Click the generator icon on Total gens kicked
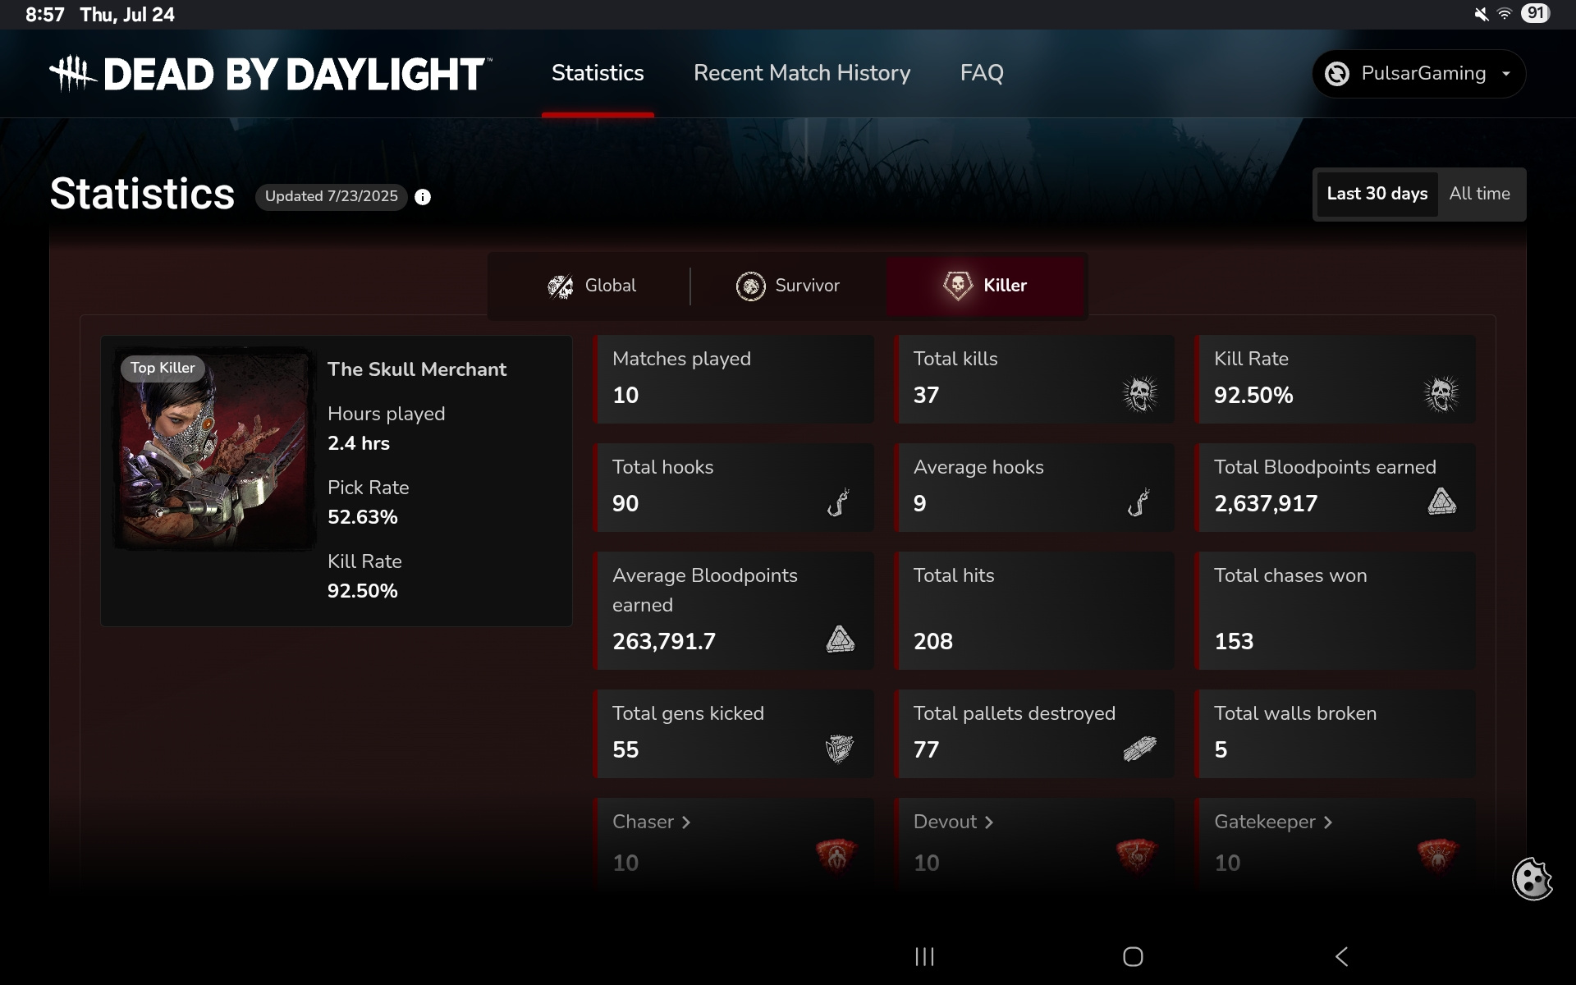 [x=839, y=749]
